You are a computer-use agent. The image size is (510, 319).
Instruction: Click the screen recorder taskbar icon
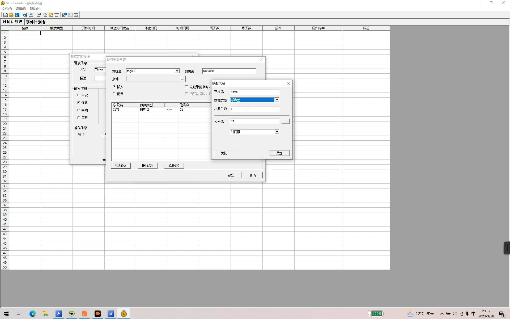point(98,314)
